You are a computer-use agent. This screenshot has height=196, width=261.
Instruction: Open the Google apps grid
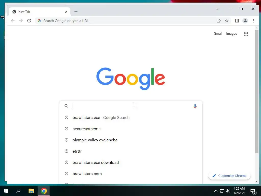[246, 34]
